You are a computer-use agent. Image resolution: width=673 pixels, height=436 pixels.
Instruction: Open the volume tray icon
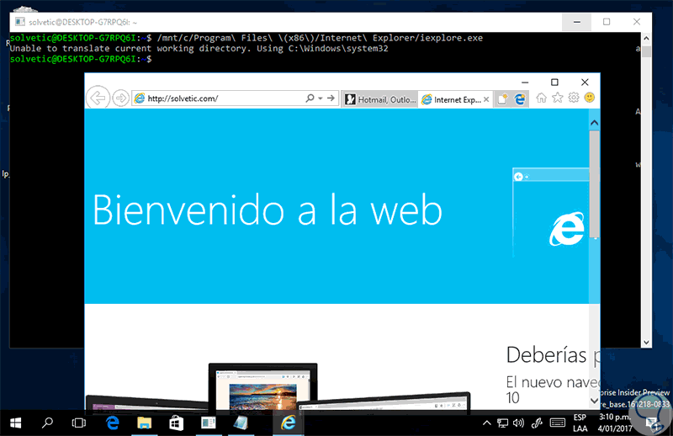[x=518, y=423]
